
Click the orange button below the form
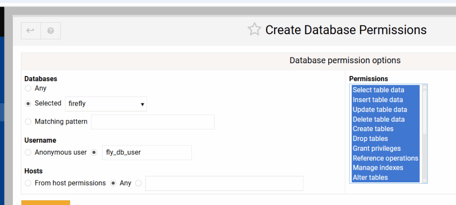click(45, 203)
